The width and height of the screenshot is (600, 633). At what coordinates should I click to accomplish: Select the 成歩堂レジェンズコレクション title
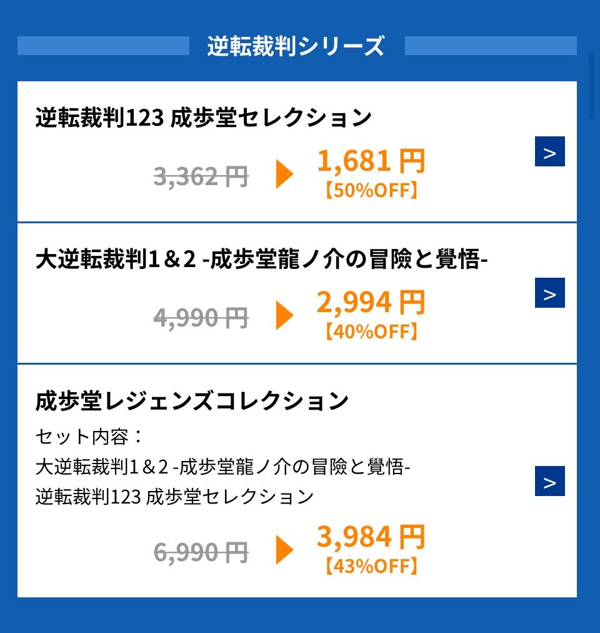pos(192,401)
